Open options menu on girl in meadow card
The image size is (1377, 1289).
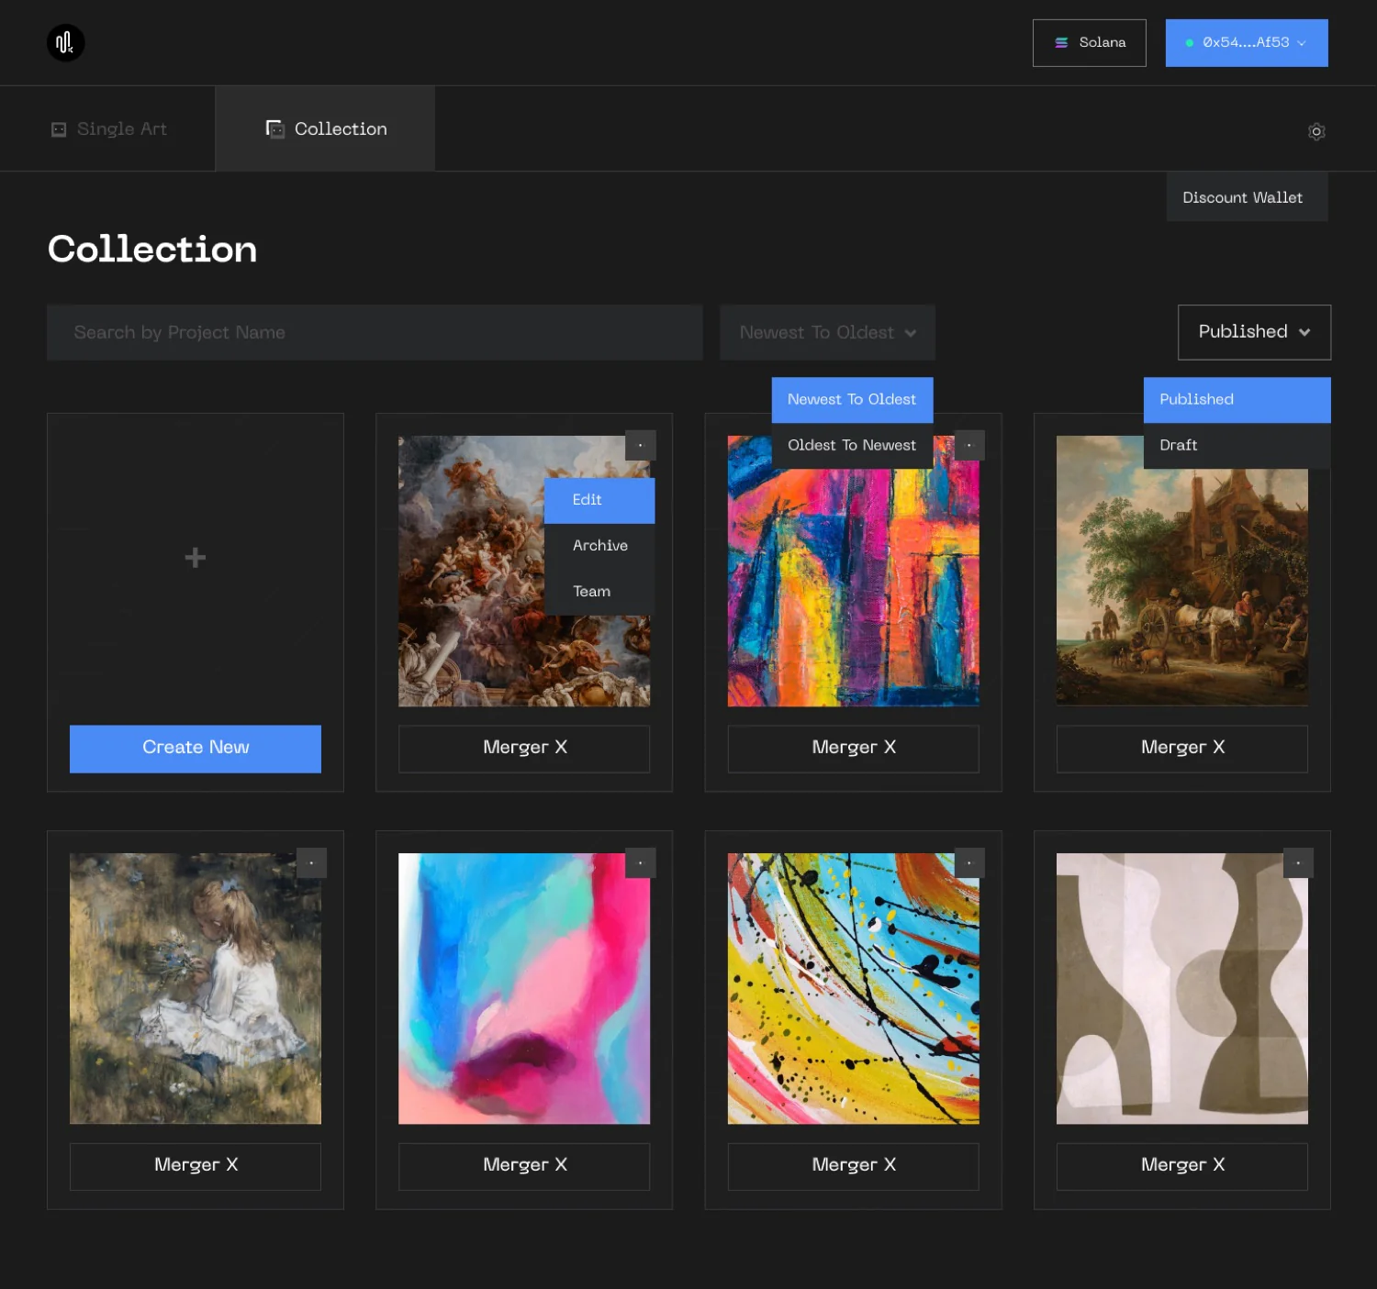311,862
